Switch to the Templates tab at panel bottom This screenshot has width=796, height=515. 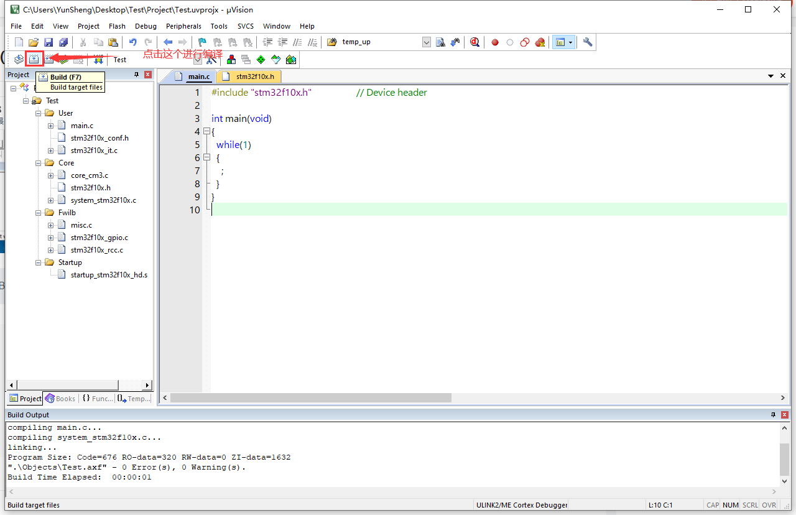pos(133,399)
